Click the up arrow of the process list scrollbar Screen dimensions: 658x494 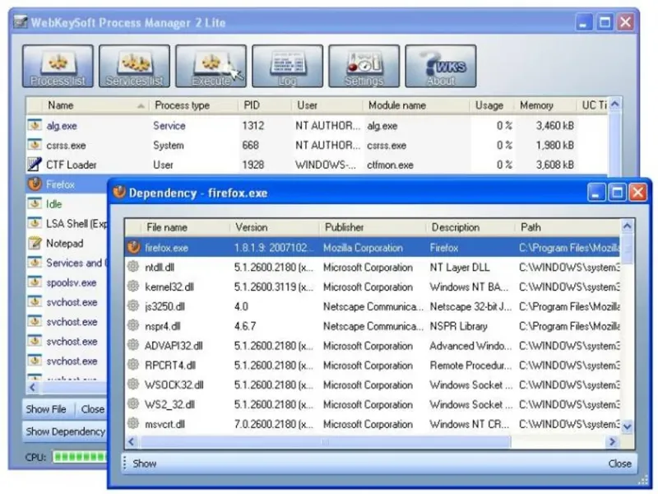pos(614,105)
